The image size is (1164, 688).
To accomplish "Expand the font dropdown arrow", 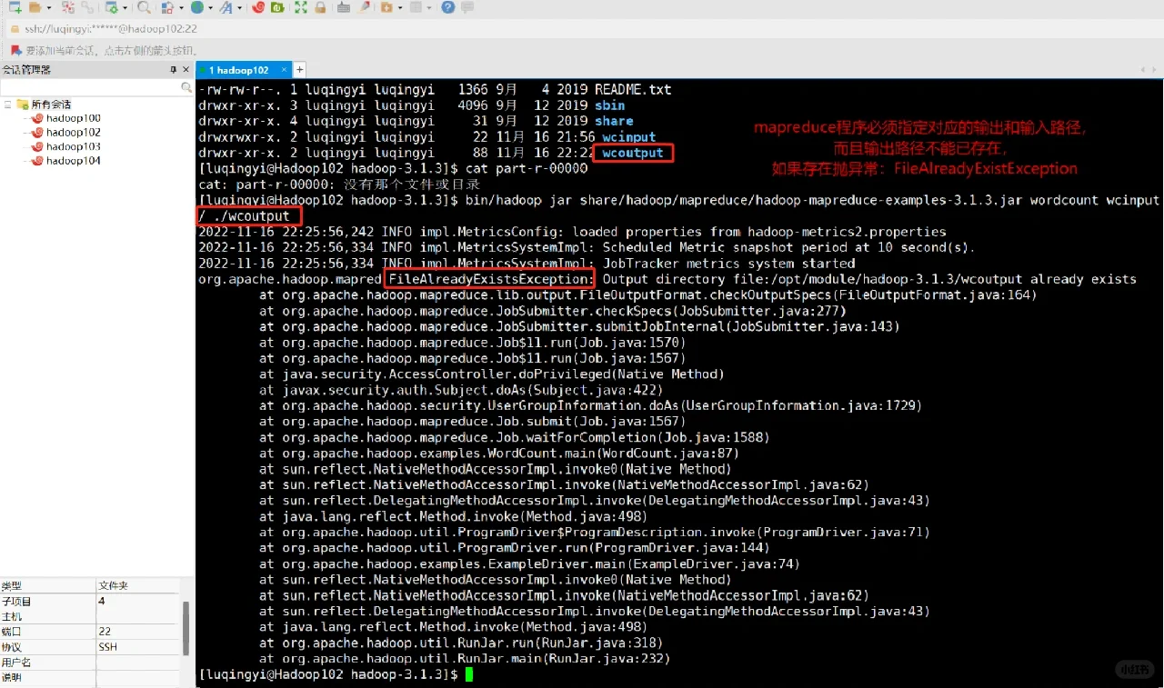I will tap(239, 7).
